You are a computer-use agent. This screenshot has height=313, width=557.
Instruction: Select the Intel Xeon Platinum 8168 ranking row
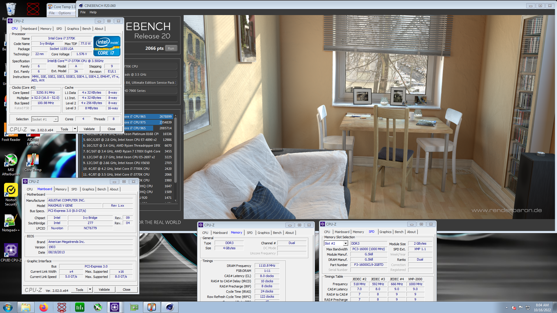click(128, 134)
